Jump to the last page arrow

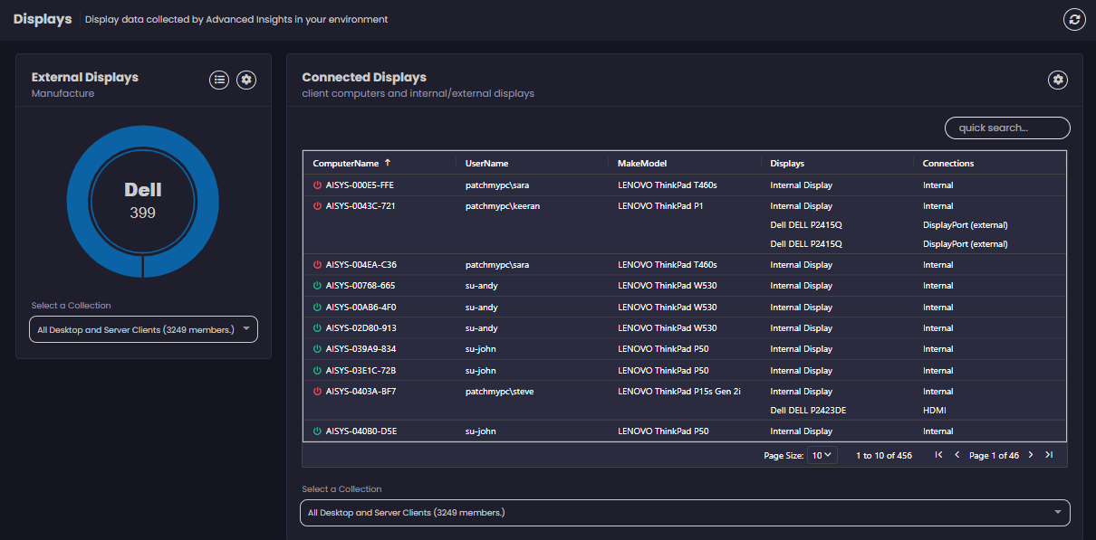point(1049,455)
